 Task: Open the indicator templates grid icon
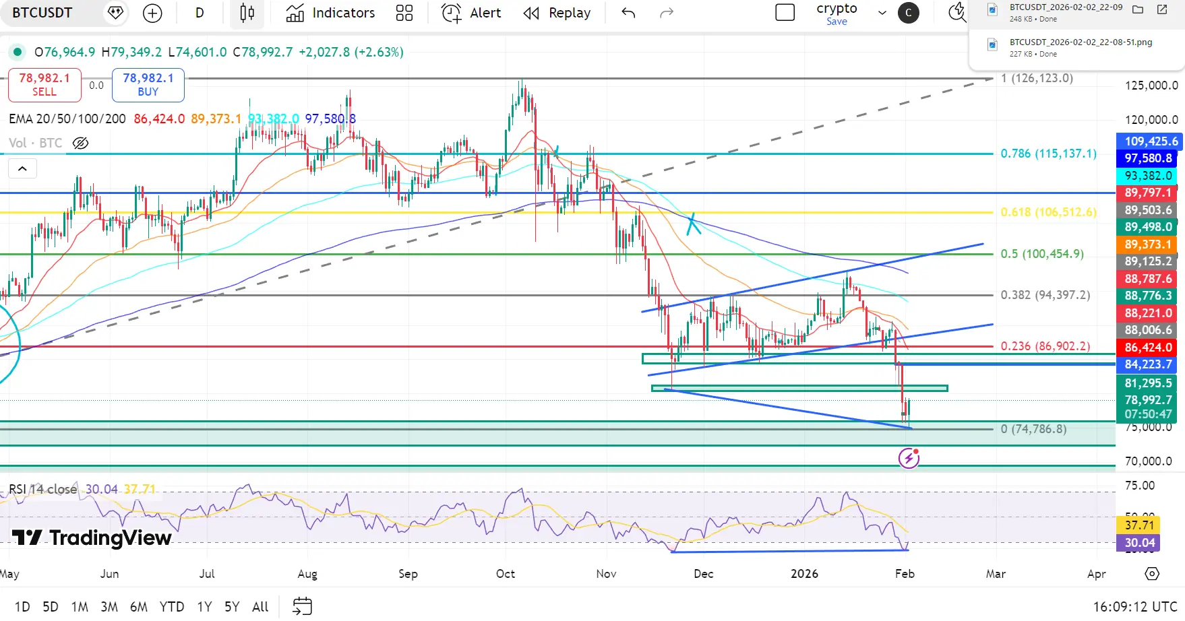[x=404, y=13]
